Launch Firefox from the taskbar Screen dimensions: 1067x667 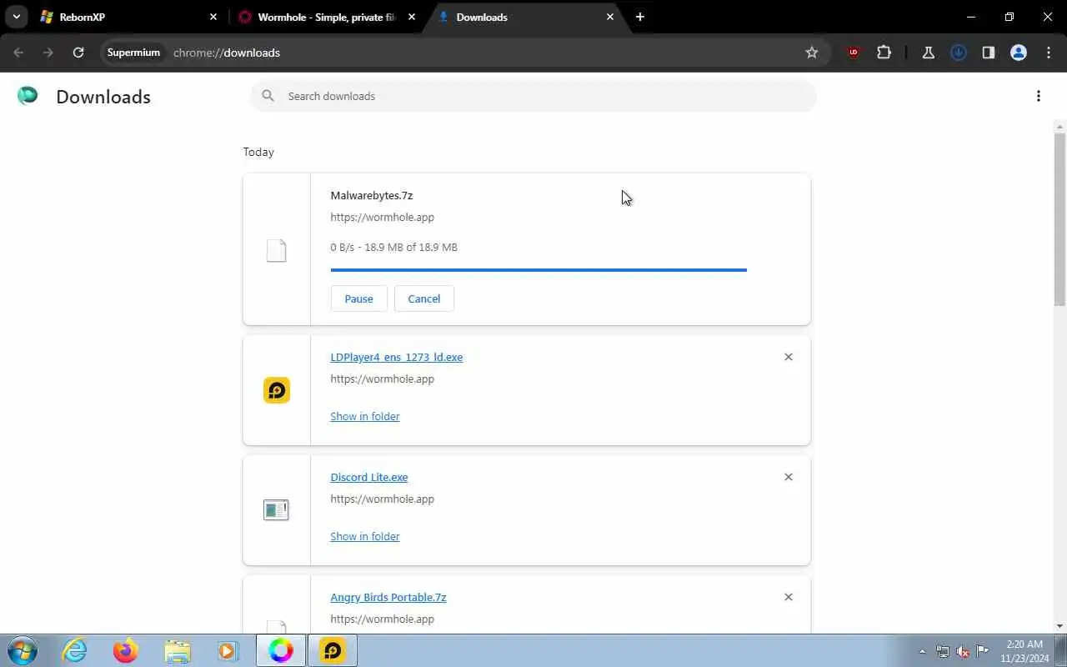[126, 650]
